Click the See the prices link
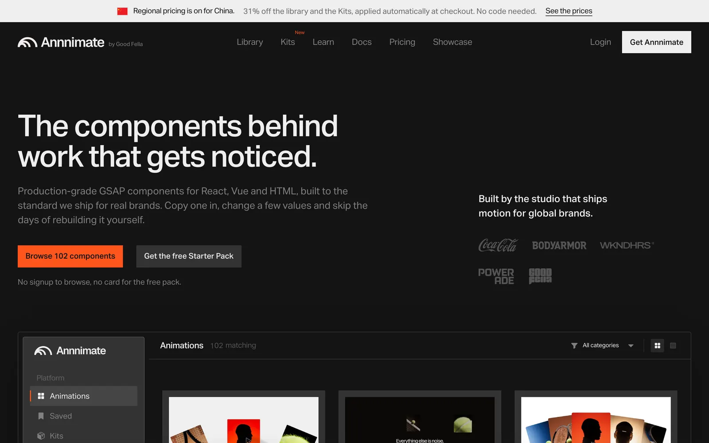The height and width of the screenshot is (443, 709). (x=569, y=11)
